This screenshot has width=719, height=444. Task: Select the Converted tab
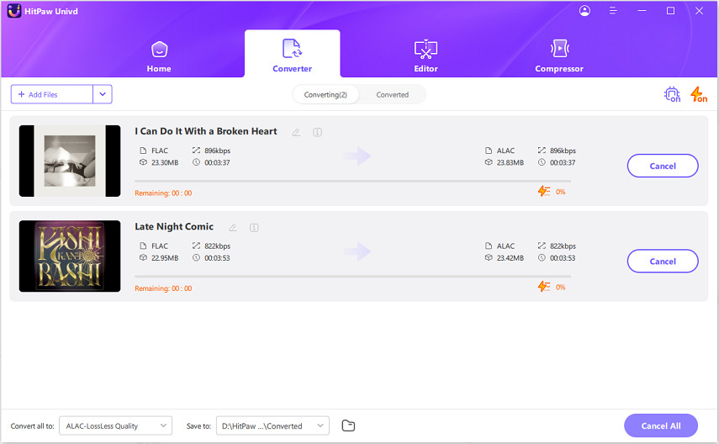(x=393, y=94)
